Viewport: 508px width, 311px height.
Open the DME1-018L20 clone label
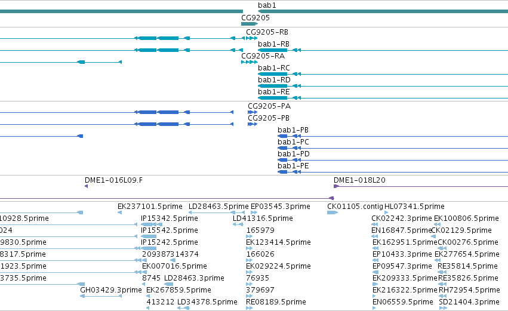tap(359, 180)
